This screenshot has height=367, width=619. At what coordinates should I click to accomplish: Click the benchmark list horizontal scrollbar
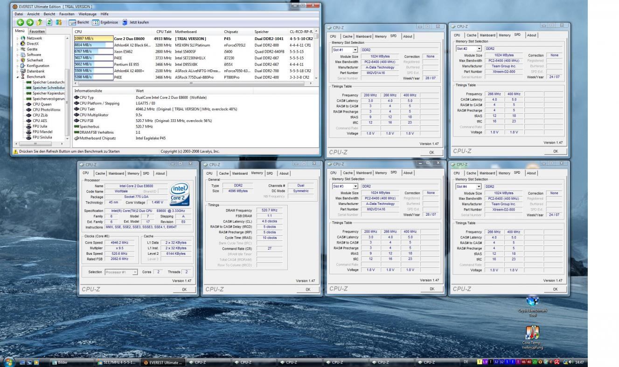(191, 83)
